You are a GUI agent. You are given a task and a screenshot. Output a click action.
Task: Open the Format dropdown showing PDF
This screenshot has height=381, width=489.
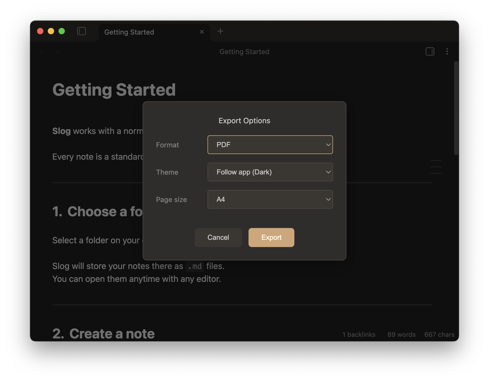point(270,145)
